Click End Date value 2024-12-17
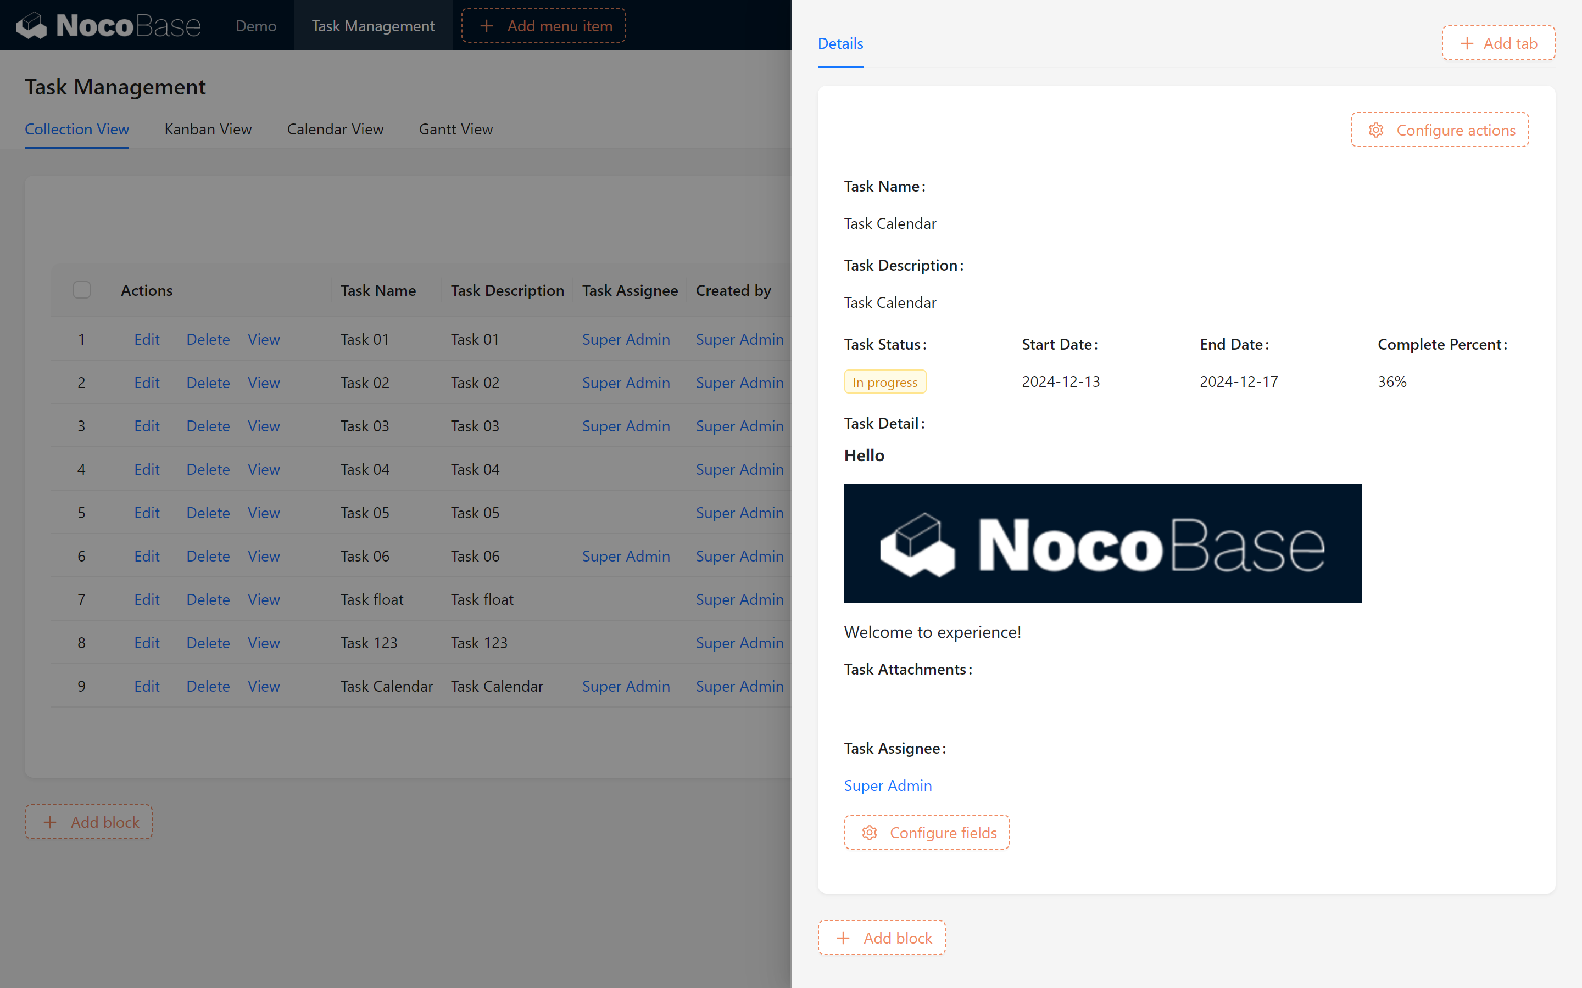The image size is (1582, 988). click(x=1238, y=381)
